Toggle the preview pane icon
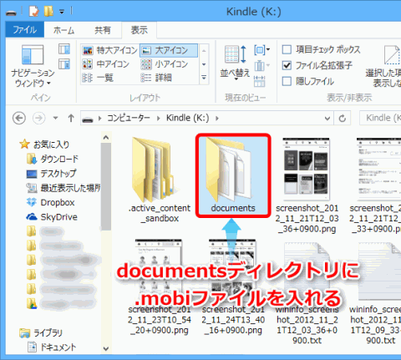The image size is (401, 360). [64, 49]
